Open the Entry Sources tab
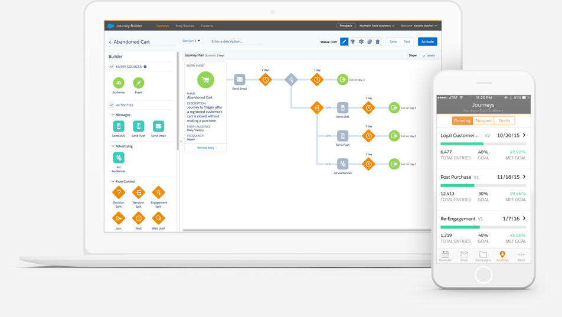562x317 pixels. click(185, 26)
